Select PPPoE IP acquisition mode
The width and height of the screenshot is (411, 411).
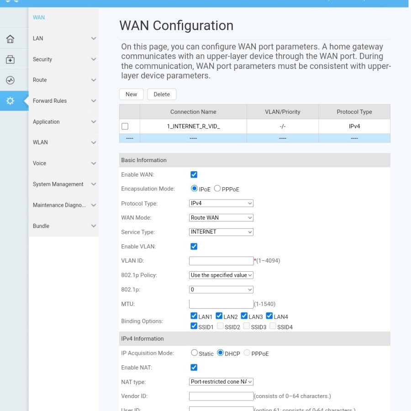247,353
